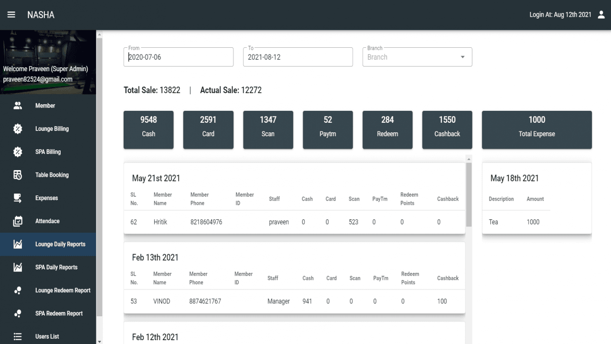Click the Lounge Billing percent icon
This screenshot has width=611, height=344.
click(x=18, y=129)
